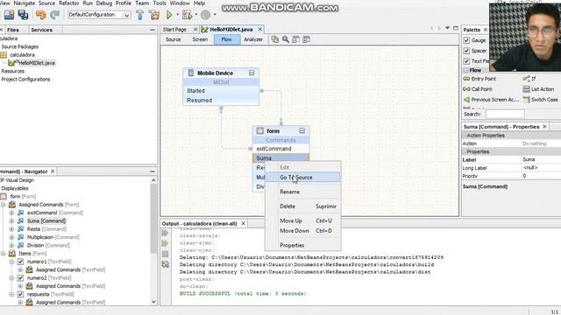
Task: Select the Entry Point palette item
Action: (479, 79)
